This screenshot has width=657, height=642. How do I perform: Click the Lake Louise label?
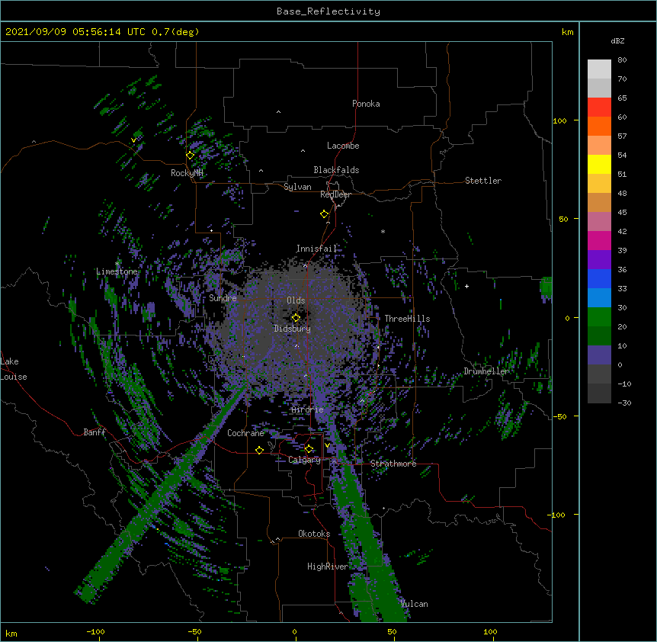(x=14, y=369)
